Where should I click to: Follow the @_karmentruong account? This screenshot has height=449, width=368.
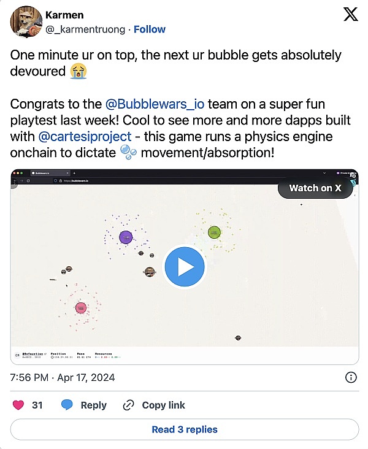pos(150,29)
